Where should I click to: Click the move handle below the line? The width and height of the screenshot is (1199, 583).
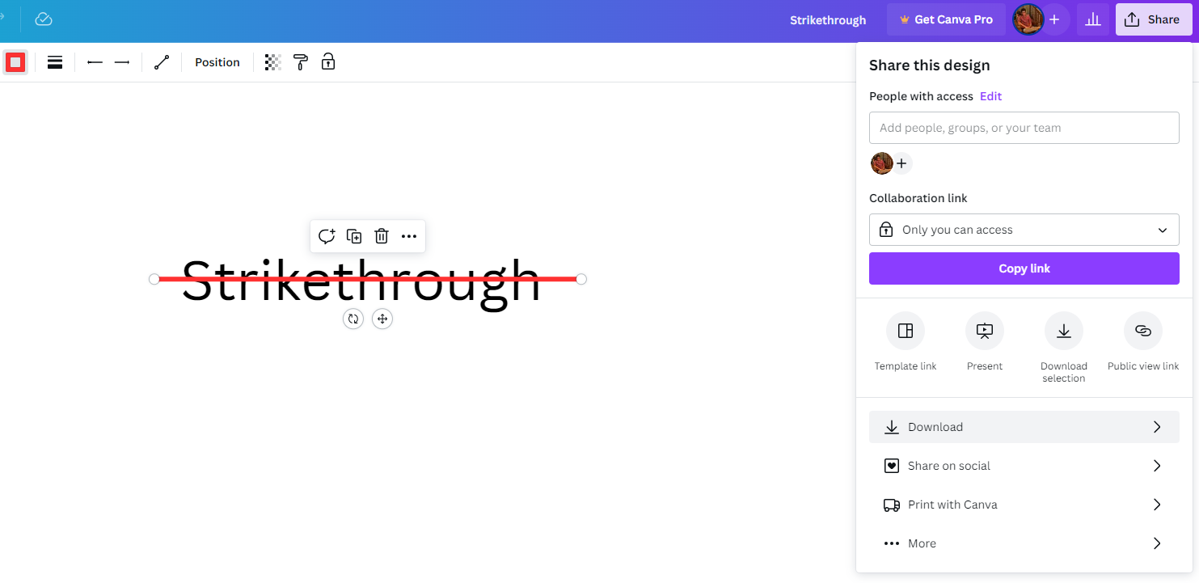382,319
